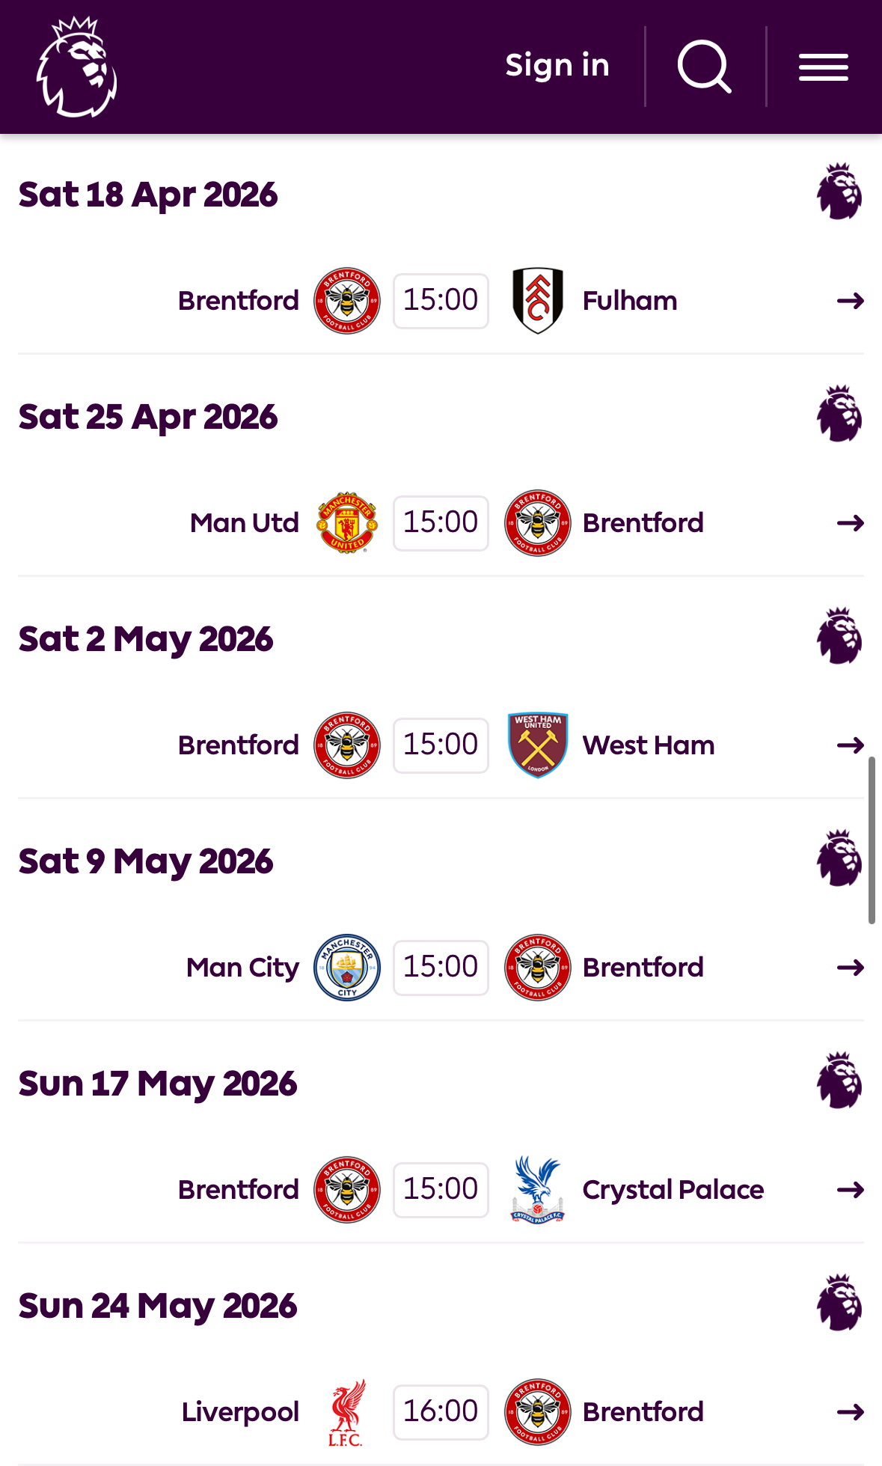
Task: Click the 15:00 kickoff for West Ham match
Action: pos(441,745)
